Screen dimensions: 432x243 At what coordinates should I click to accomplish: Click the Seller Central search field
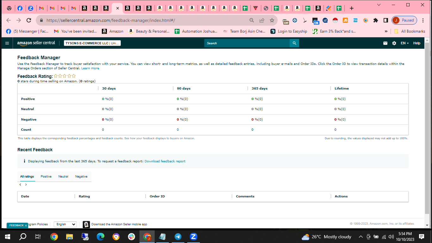pyautogui.click(x=247, y=43)
